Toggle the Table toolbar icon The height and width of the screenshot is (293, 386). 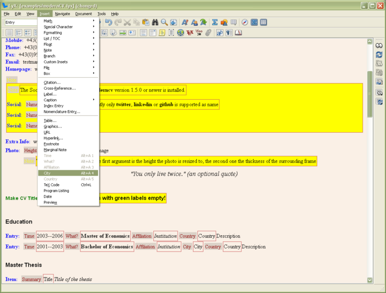click(x=264, y=23)
